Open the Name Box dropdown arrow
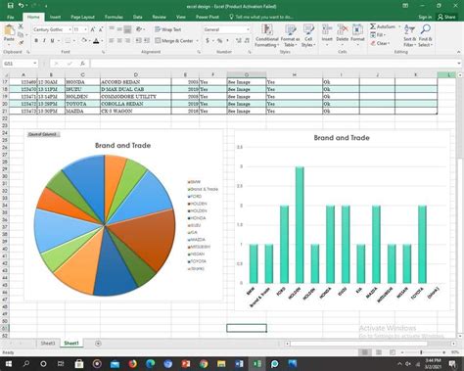 pos(35,64)
